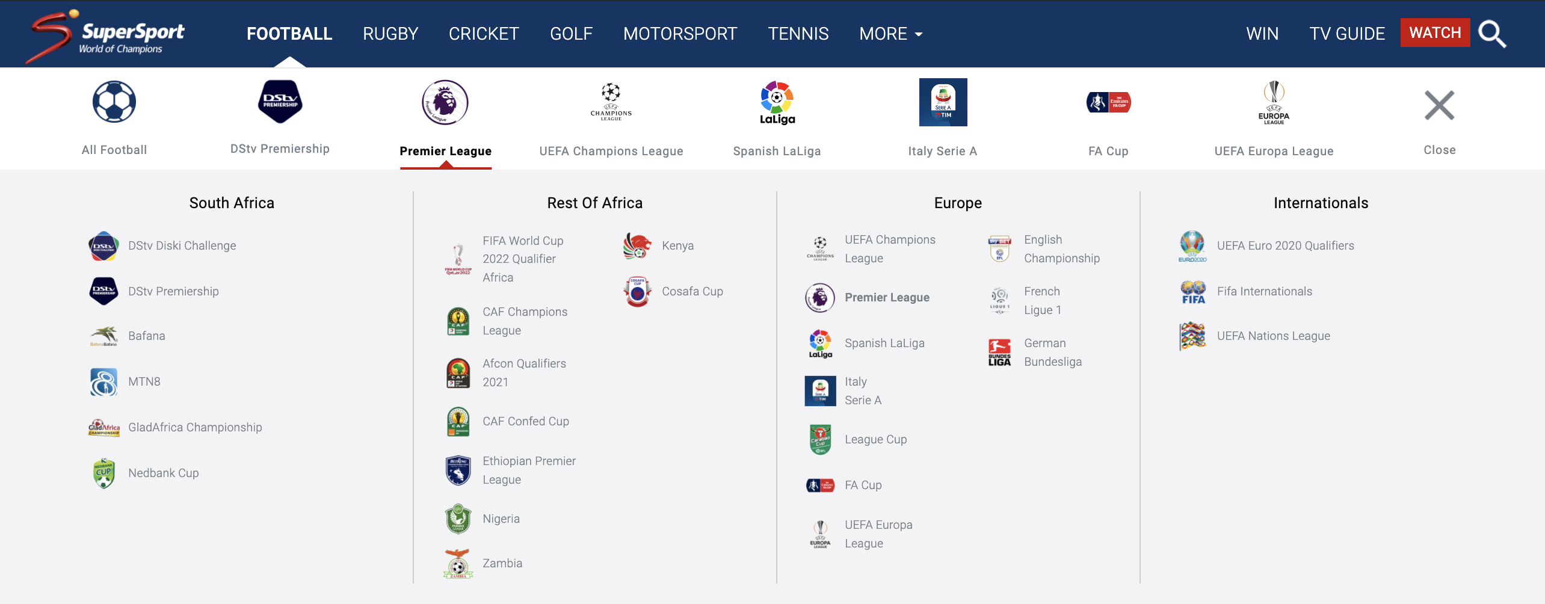The width and height of the screenshot is (1545, 604).
Task: Switch to the RUGBY section
Action: (x=390, y=34)
